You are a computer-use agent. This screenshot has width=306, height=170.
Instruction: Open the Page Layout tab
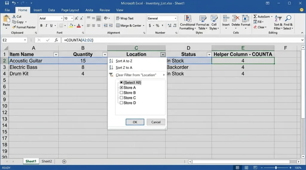[70, 10]
